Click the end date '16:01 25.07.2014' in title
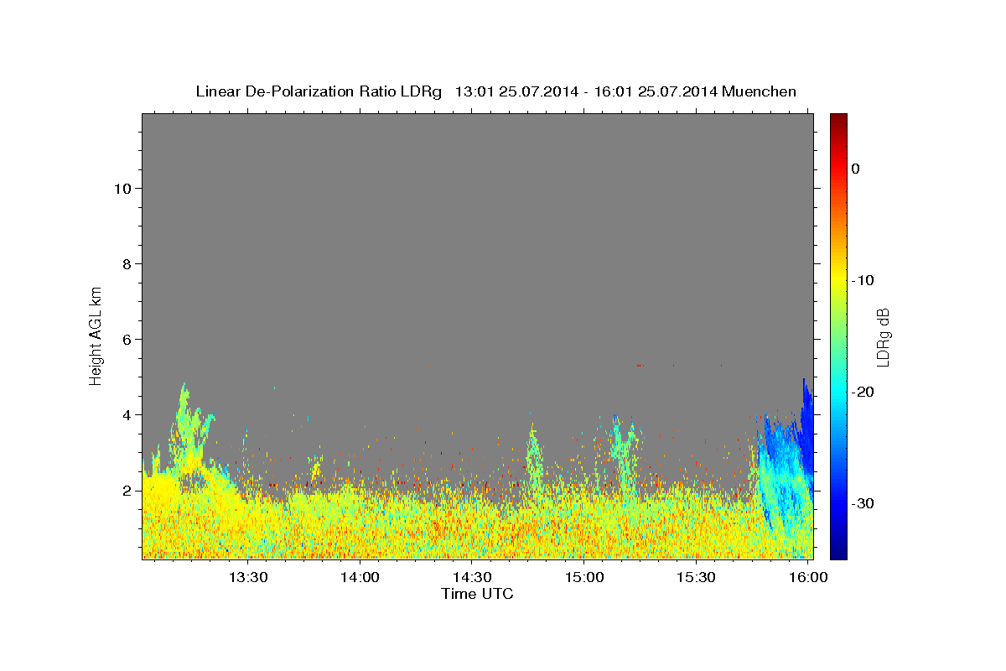Viewport: 1006px width, 671px height. click(655, 91)
